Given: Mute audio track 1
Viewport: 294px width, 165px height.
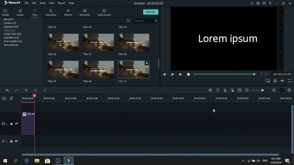Looking at the screenshot, I should point(17,141).
